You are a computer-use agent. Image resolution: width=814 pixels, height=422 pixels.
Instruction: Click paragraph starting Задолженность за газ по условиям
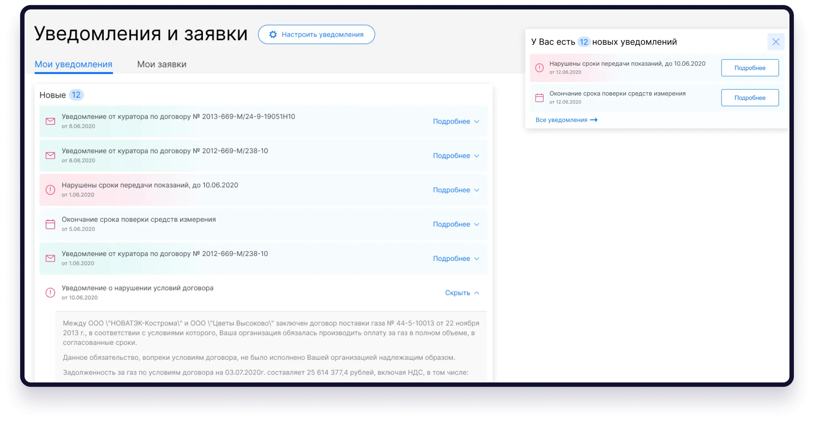(265, 372)
